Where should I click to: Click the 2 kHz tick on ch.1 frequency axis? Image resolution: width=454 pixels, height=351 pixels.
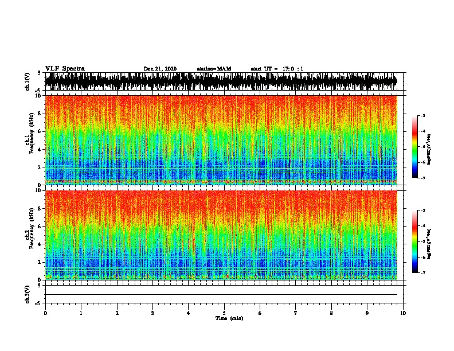point(40,167)
